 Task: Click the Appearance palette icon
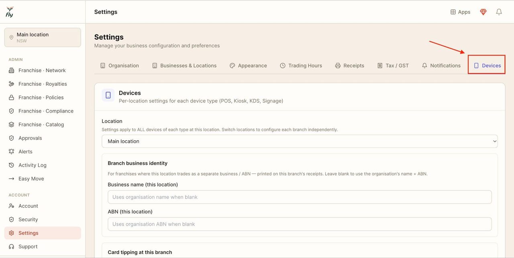click(x=232, y=66)
